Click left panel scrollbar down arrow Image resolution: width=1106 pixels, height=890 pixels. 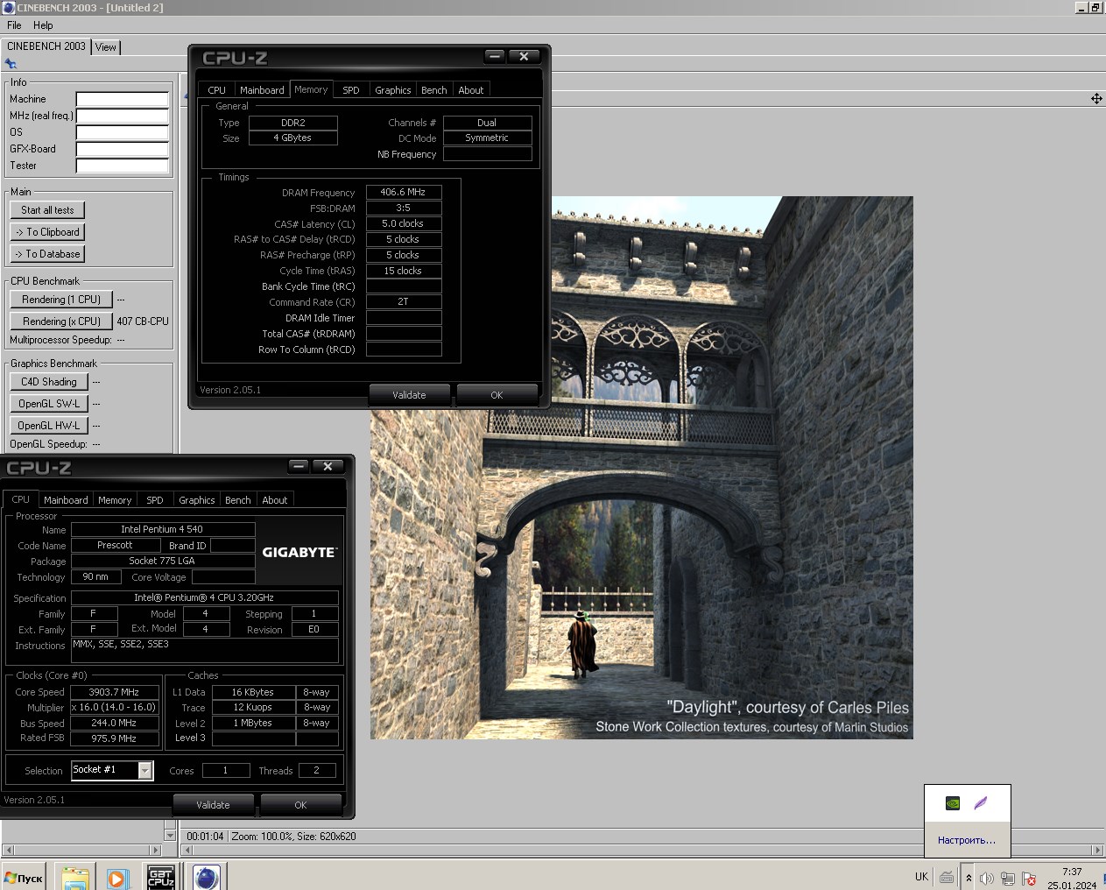[170, 835]
